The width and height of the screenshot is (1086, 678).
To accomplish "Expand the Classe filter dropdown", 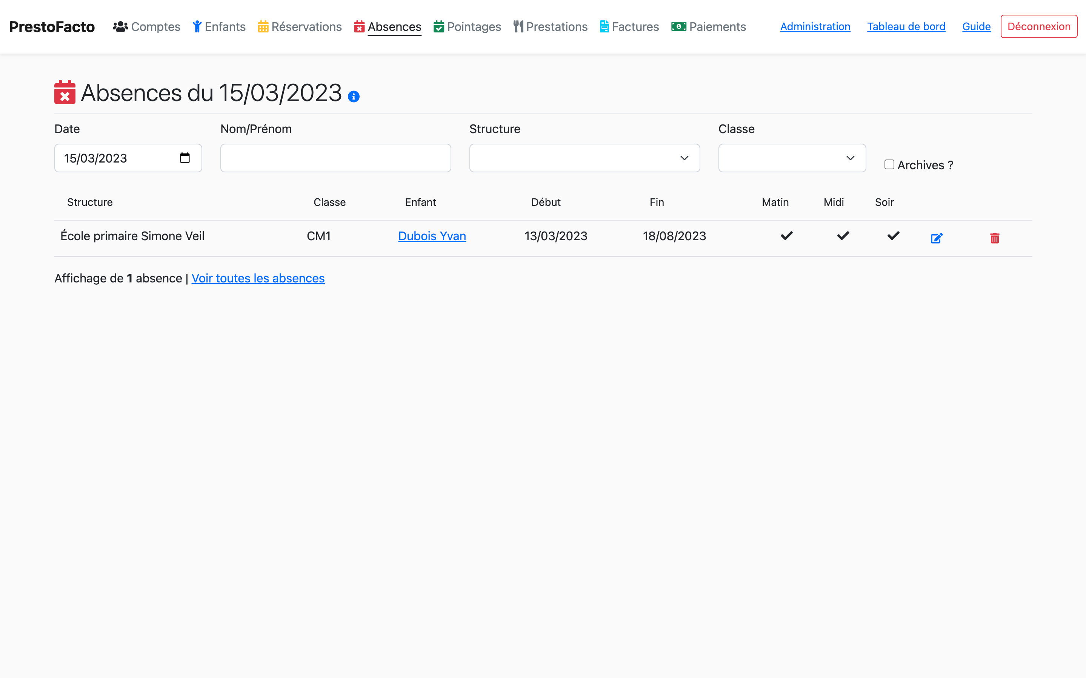I will [x=792, y=158].
